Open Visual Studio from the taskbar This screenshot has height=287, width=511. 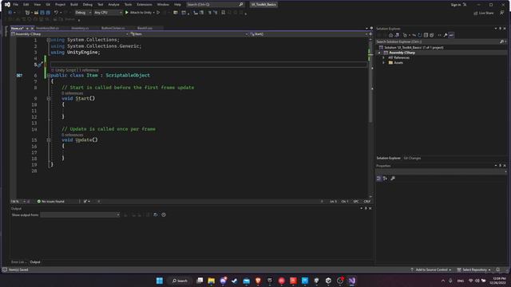351,281
